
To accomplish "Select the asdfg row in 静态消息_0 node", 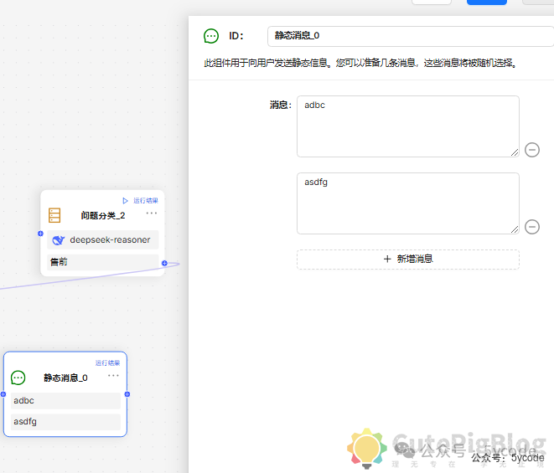I will tap(65, 422).
